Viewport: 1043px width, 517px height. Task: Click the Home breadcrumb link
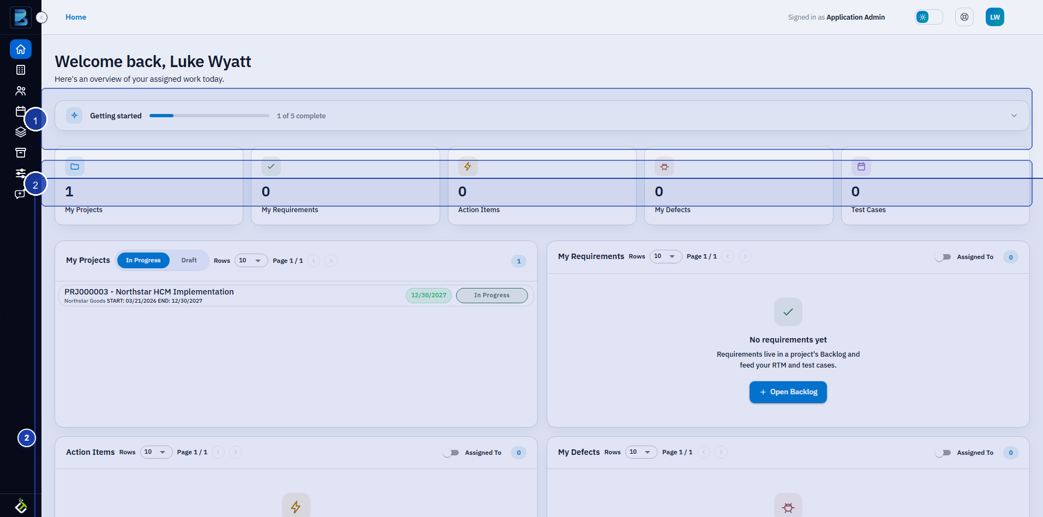[x=76, y=17]
